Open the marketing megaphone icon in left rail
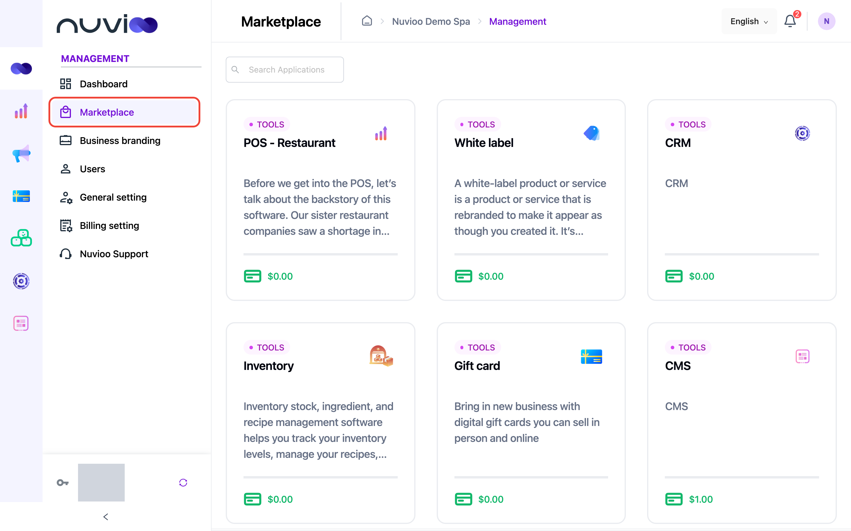Viewport: 851px width, 531px height. tap(21, 153)
